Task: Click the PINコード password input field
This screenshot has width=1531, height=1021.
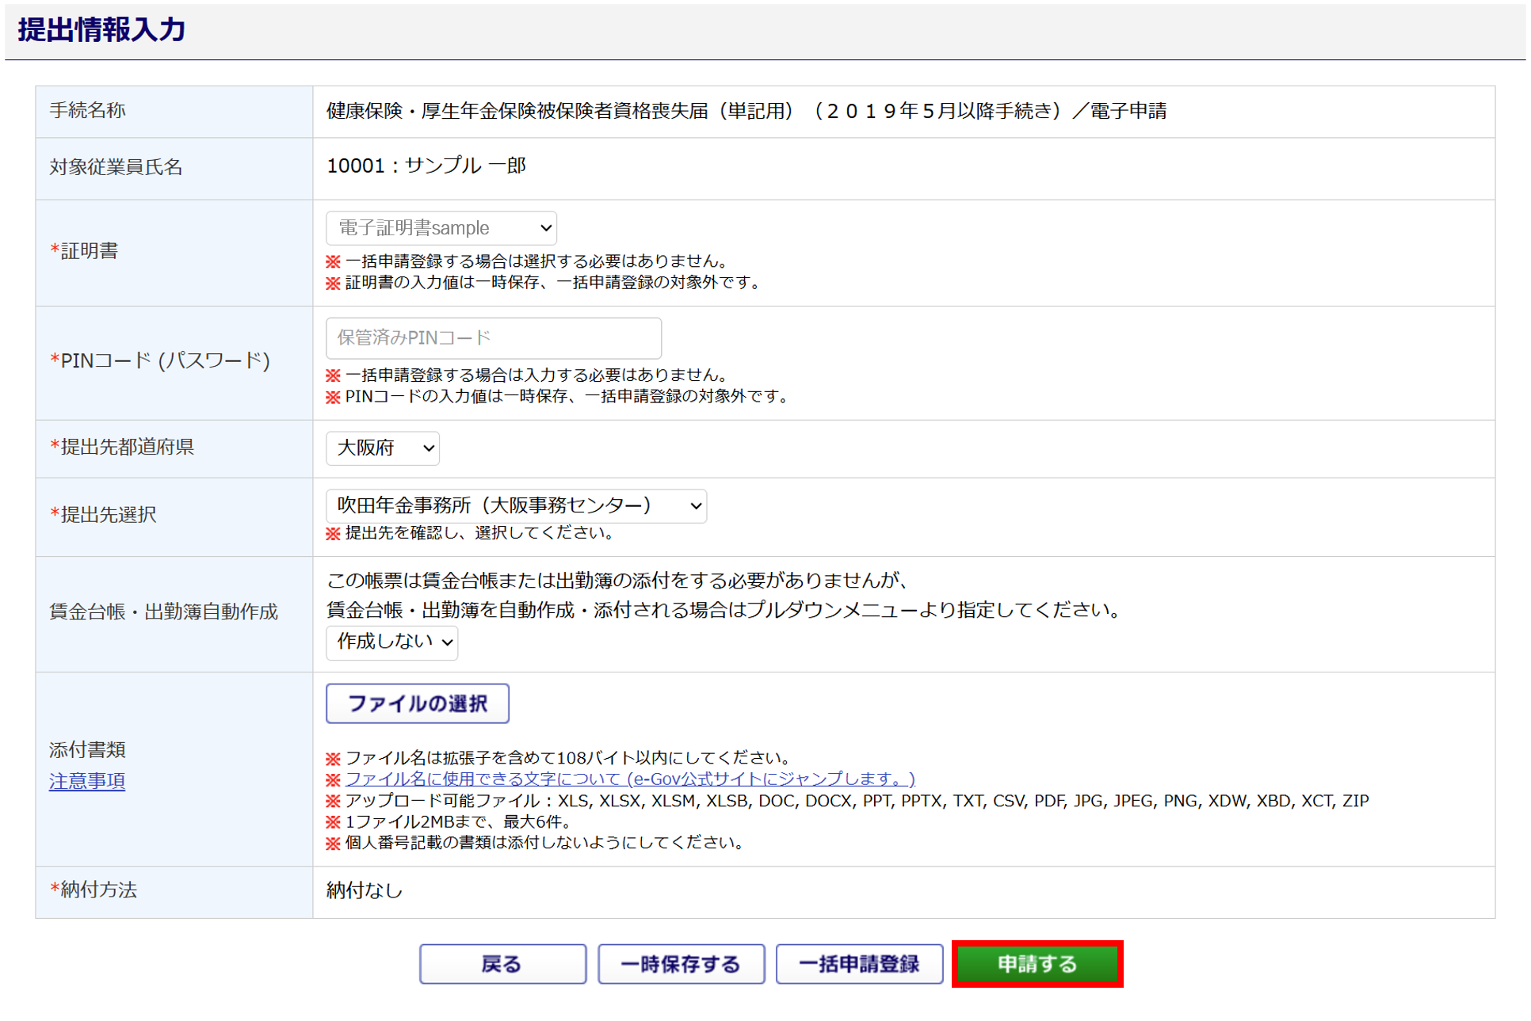Action: (493, 338)
